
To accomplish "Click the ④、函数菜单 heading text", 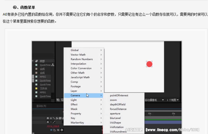I will click(x=24, y=7).
